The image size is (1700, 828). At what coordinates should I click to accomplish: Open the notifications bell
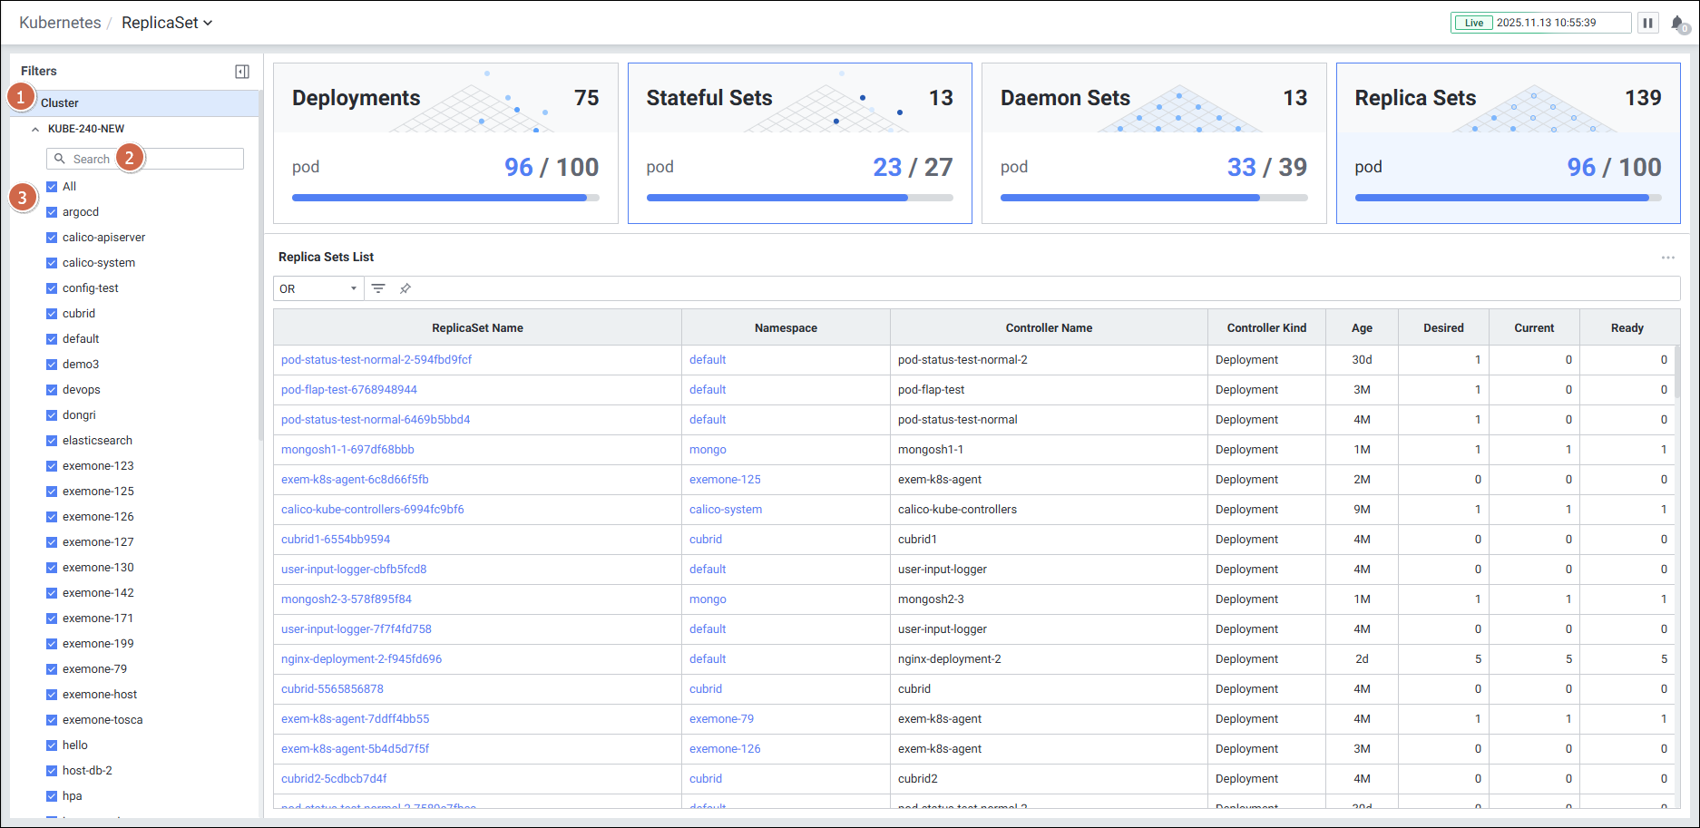(x=1678, y=24)
